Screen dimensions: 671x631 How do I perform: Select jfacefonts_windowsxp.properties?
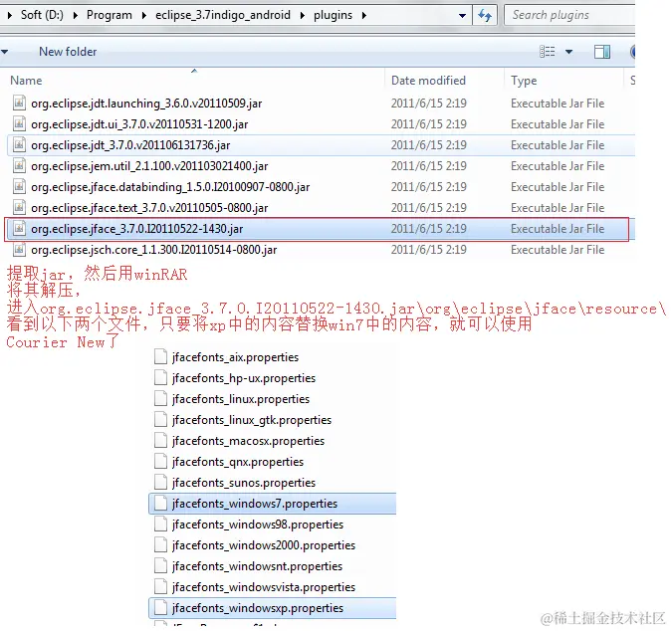tap(258, 608)
